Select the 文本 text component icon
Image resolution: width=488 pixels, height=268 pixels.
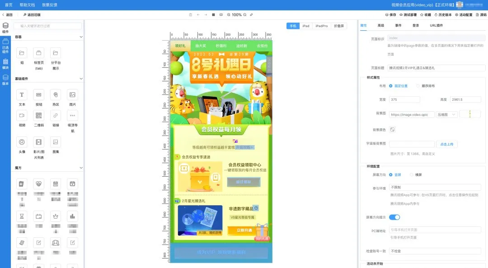pos(21,95)
